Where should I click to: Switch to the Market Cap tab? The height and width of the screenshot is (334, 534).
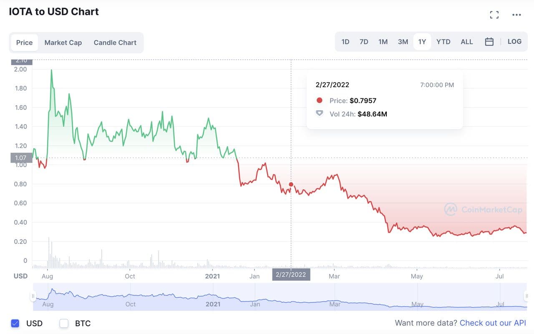tap(63, 43)
